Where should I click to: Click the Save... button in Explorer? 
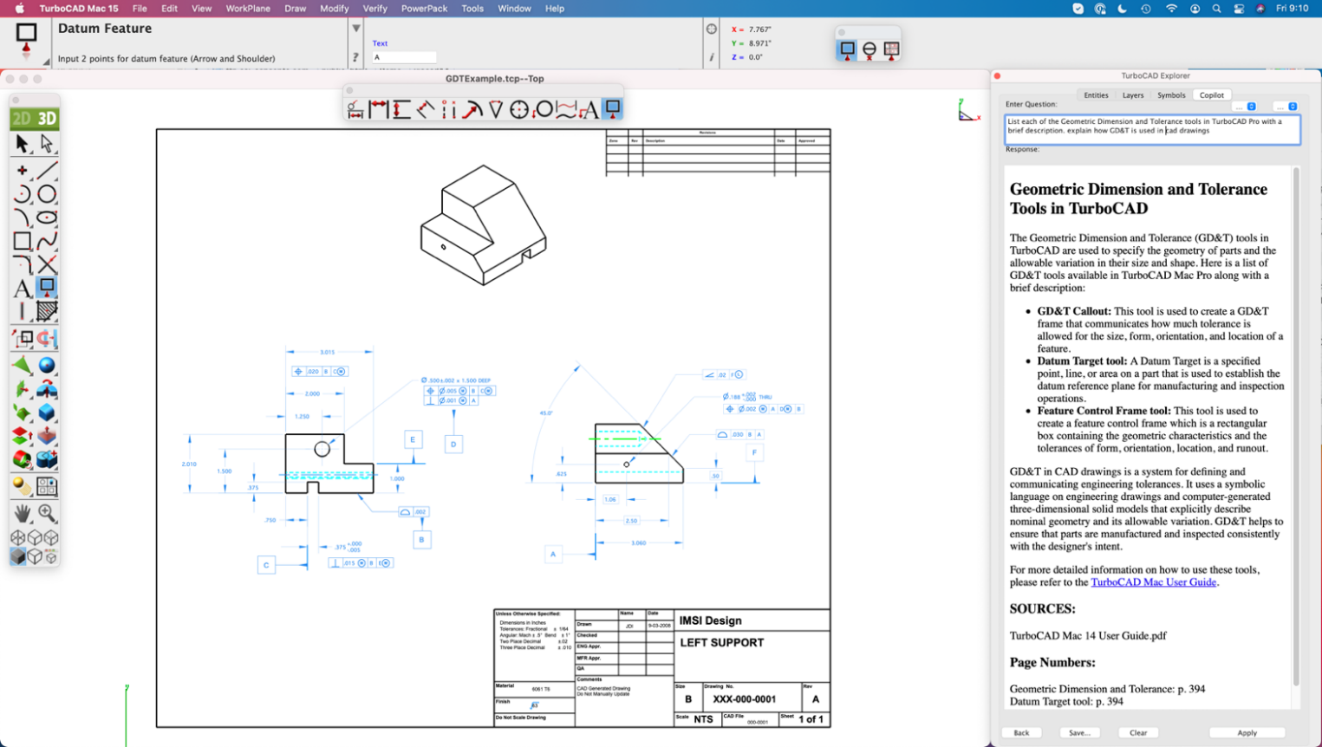click(1079, 733)
